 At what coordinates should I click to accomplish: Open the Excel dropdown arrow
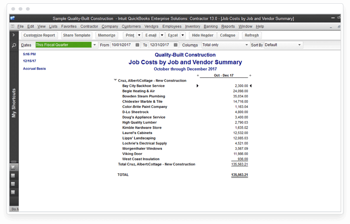pyautogui.click(x=182, y=35)
